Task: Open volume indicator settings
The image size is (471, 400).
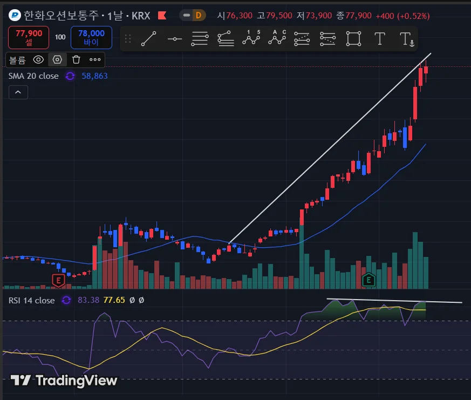Action: pyautogui.click(x=57, y=59)
